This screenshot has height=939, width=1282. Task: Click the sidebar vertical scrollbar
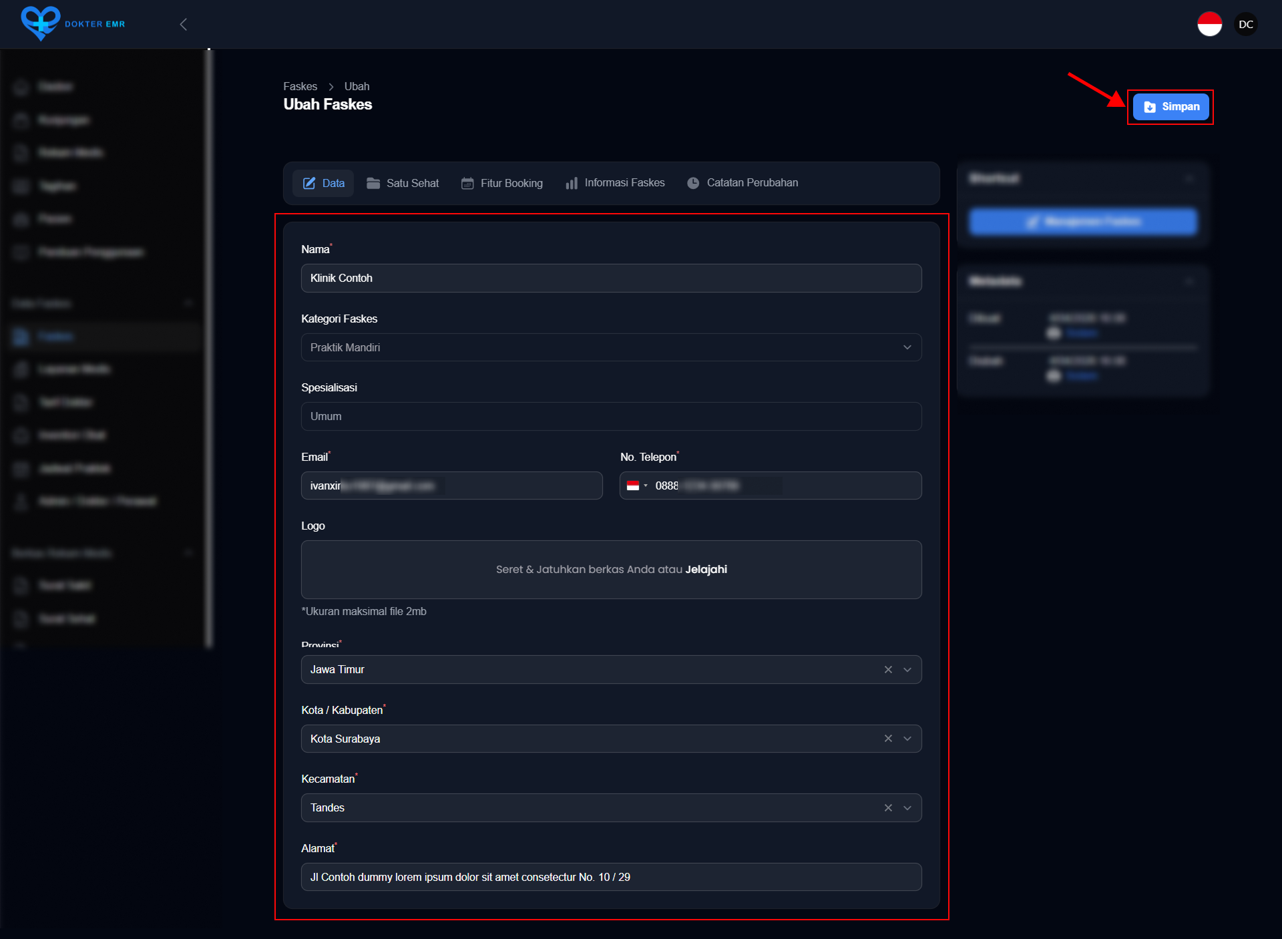pyautogui.click(x=209, y=347)
